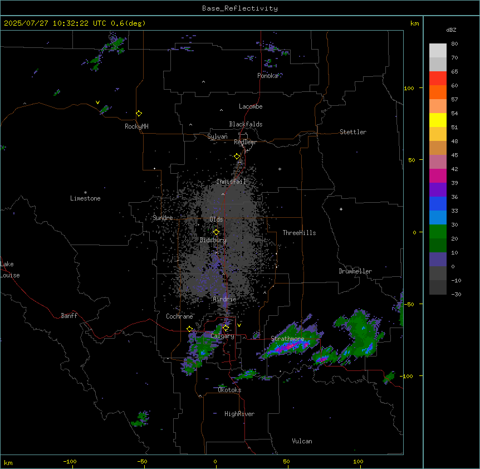
Task: Click the Innisfail label
Action: click(231, 182)
